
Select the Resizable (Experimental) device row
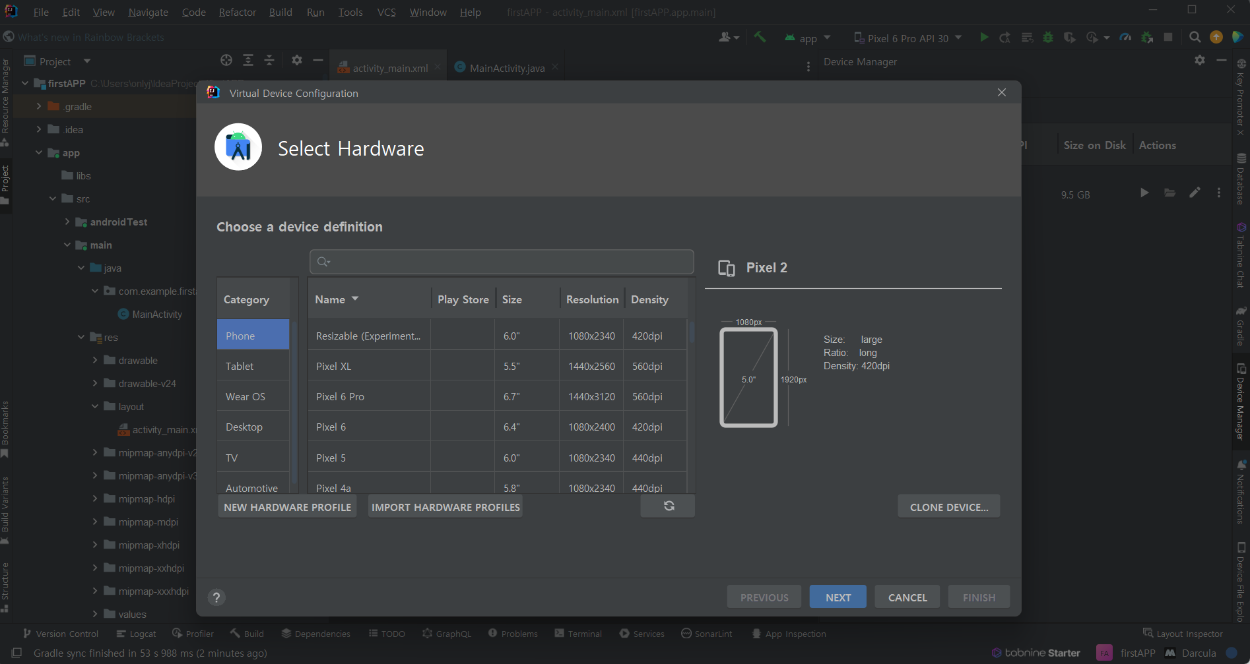(498, 336)
